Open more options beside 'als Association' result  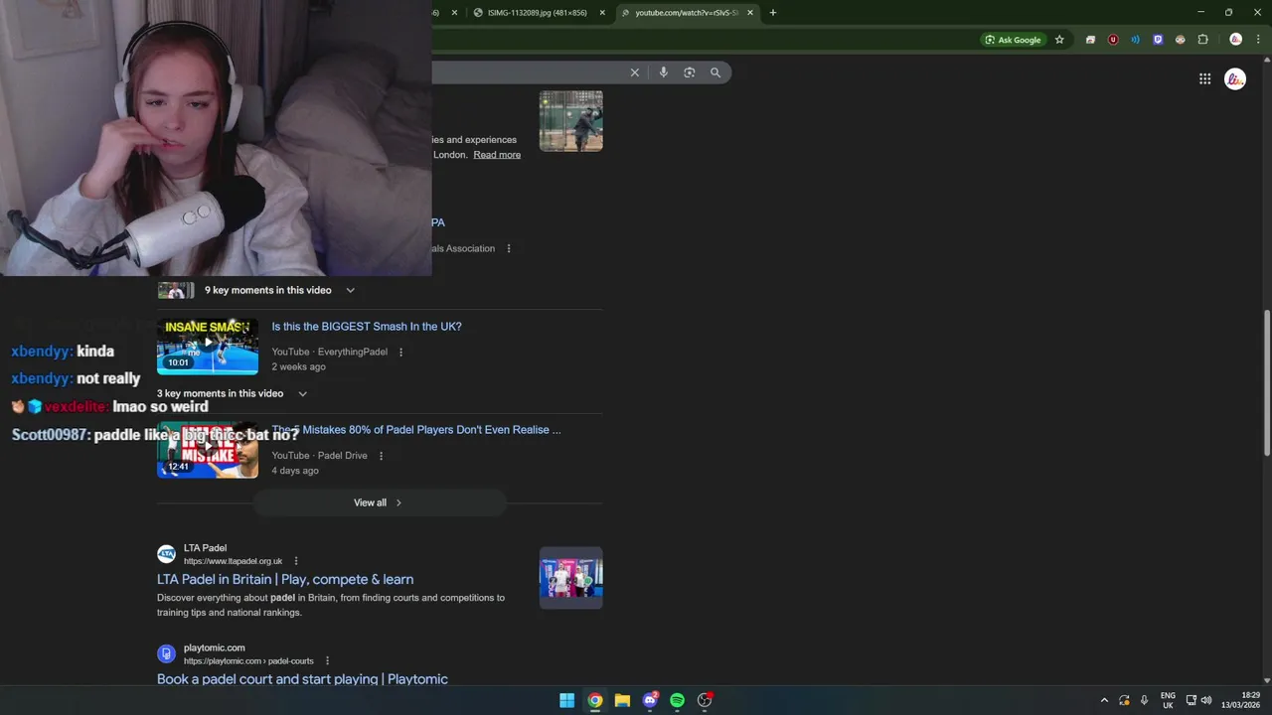point(509,248)
